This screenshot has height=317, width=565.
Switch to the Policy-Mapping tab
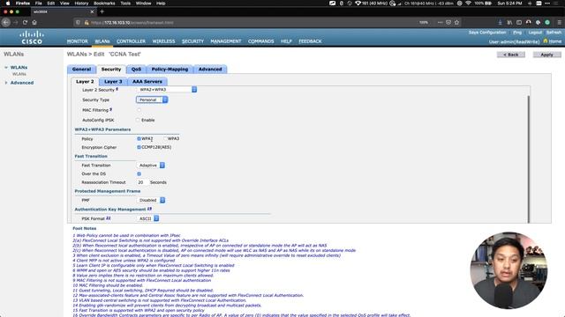pos(169,69)
